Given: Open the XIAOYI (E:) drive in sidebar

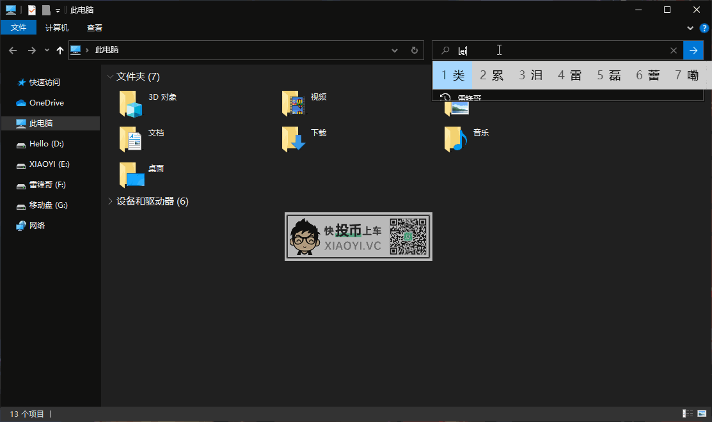Looking at the screenshot, I should coord(49,164).
